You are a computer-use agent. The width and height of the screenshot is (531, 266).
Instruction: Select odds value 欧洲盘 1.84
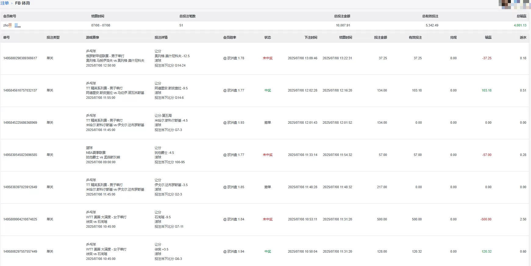[x=234, y=219]
